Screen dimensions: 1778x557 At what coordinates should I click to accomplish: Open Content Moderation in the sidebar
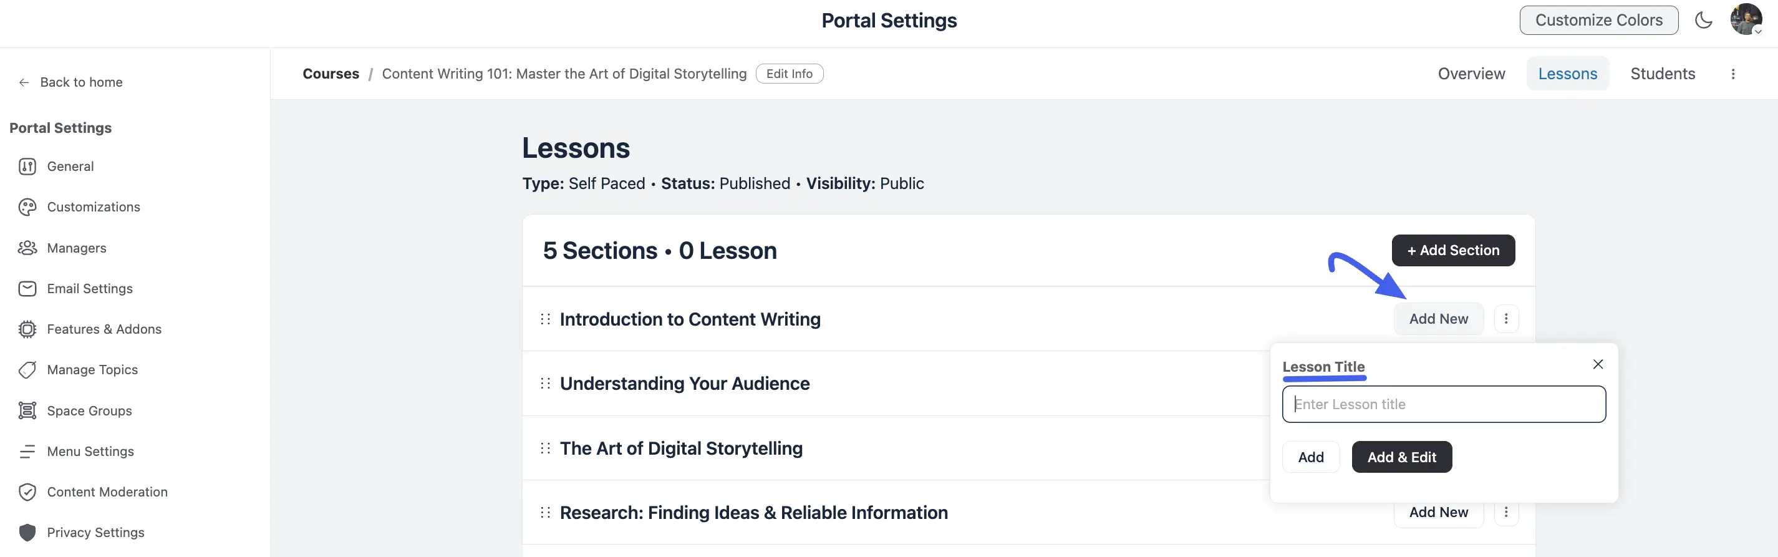coord(107,492)
